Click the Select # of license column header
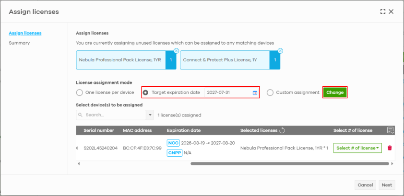Viewport: 404px width, 196px height. pos(353,130)
